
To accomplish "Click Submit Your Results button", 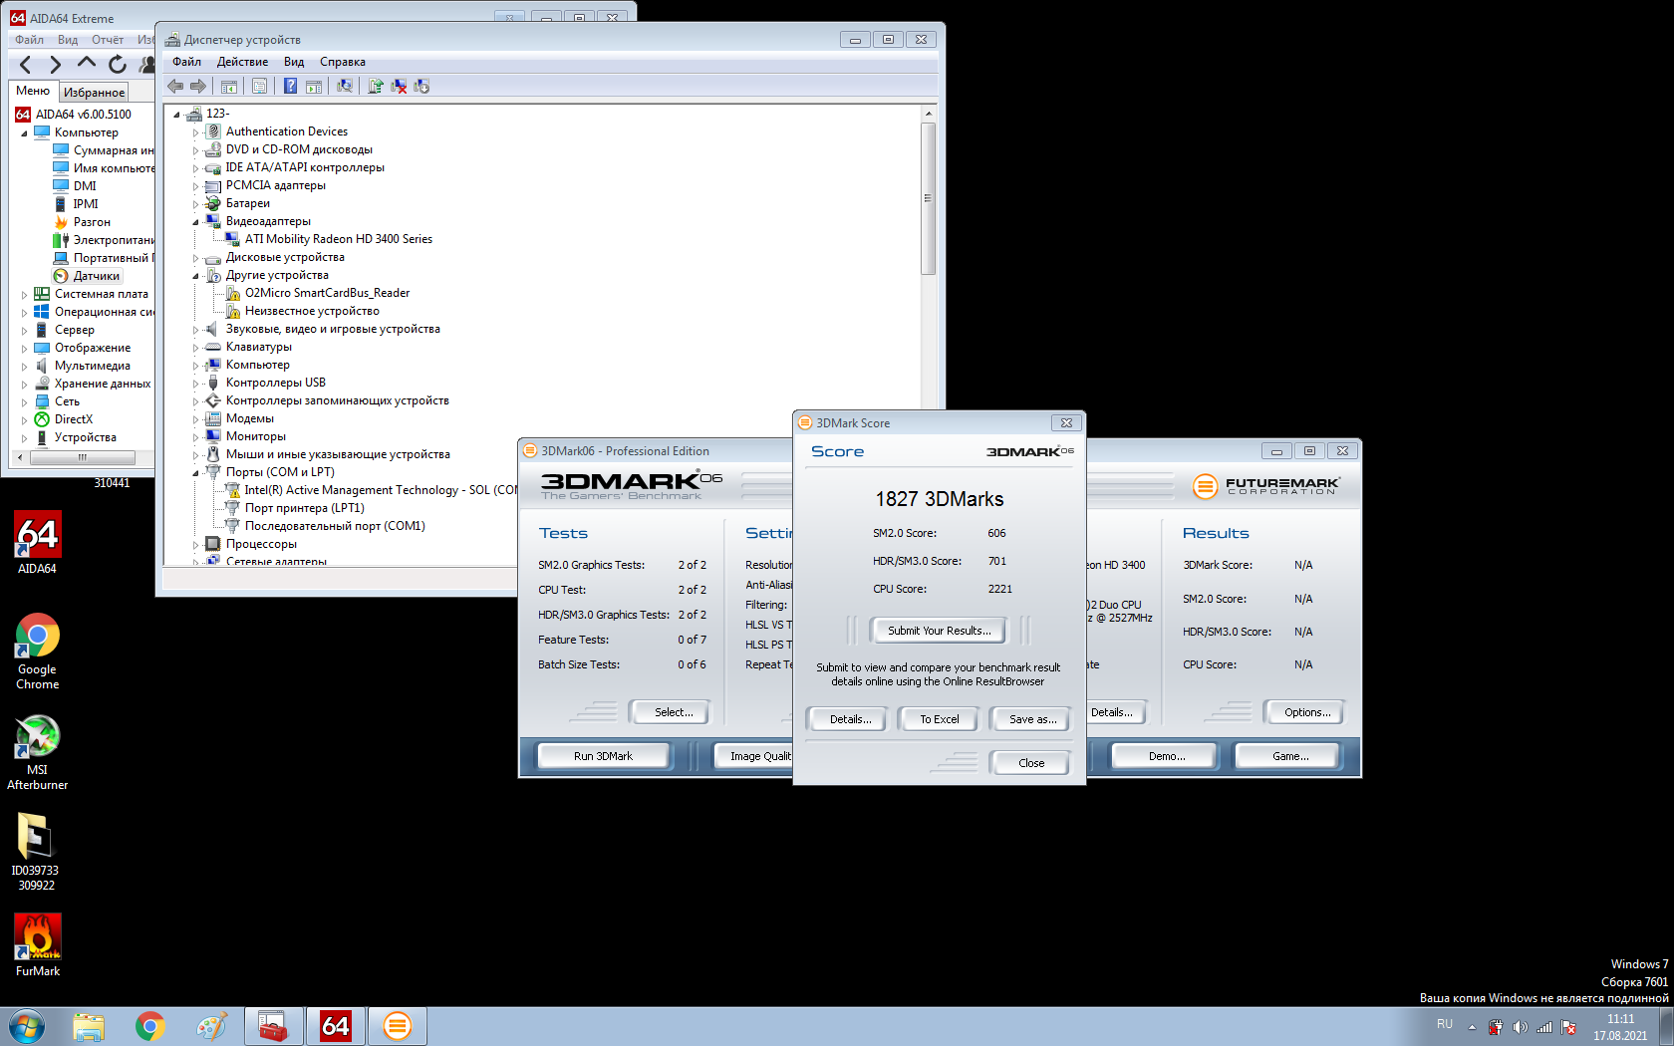I will [939, 631].
